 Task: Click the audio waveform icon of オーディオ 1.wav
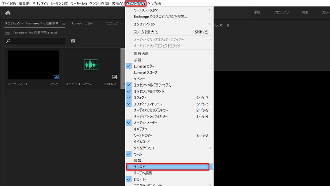tap(91, 65)
